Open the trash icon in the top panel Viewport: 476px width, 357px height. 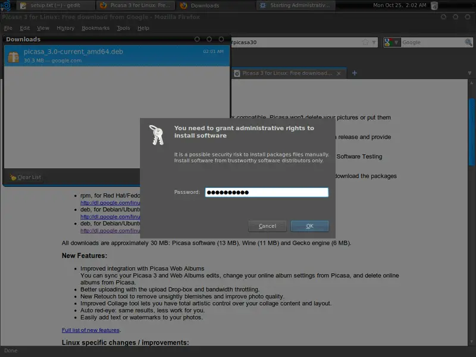(434, 5)
